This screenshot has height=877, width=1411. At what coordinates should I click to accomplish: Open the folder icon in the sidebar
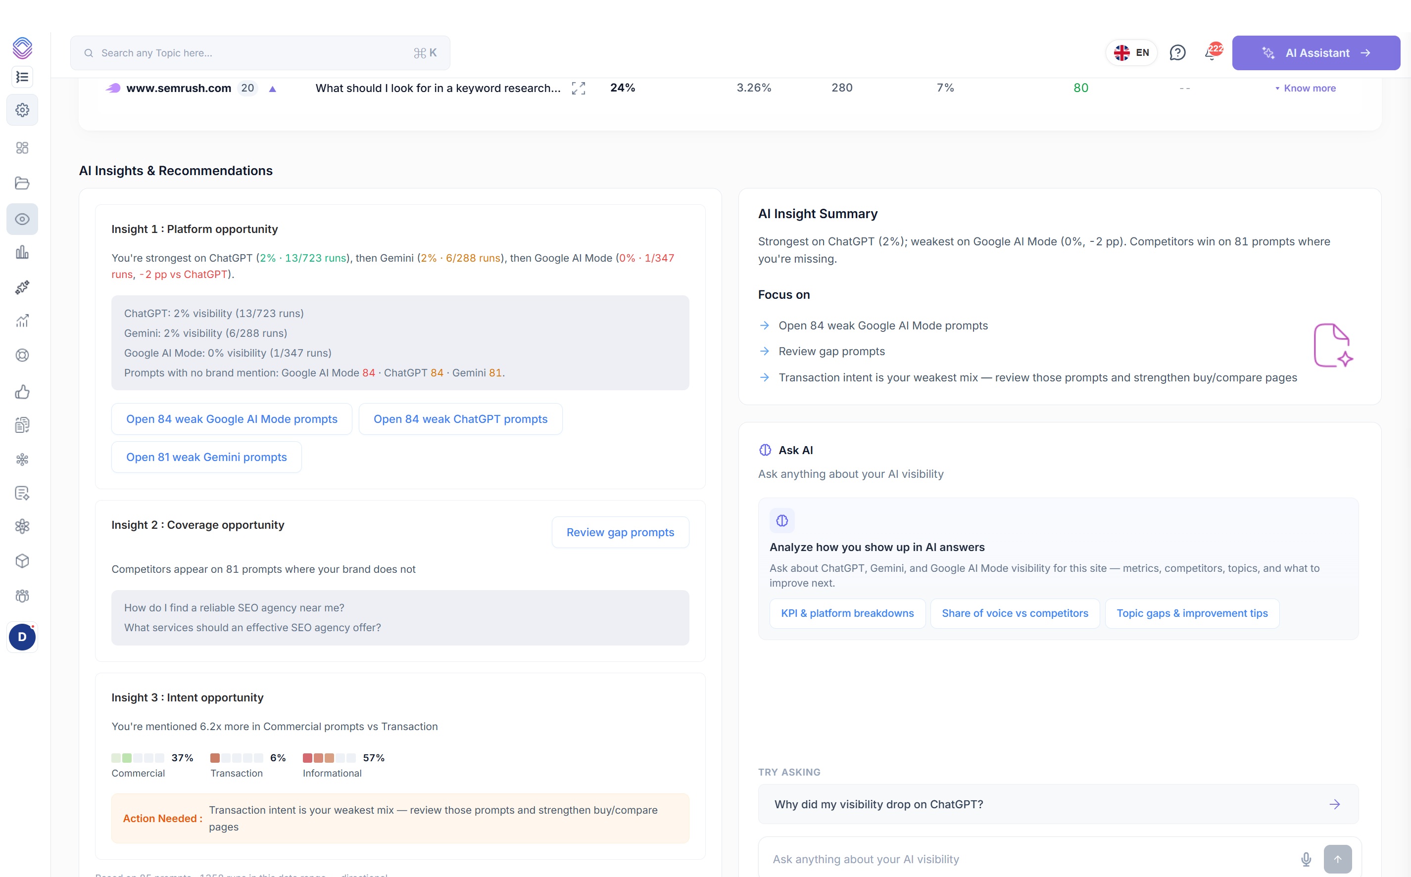point(22,184)
